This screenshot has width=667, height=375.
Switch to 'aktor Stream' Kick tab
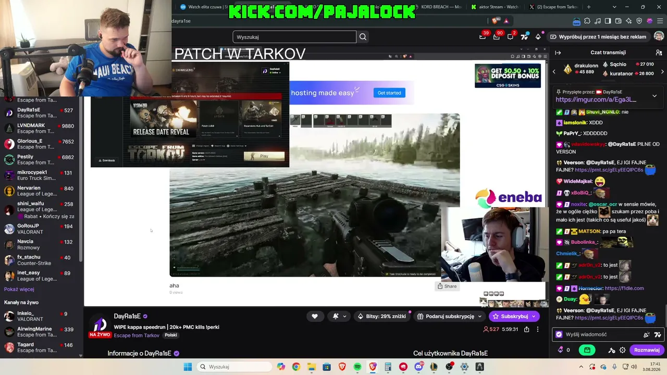coord(495,7)
